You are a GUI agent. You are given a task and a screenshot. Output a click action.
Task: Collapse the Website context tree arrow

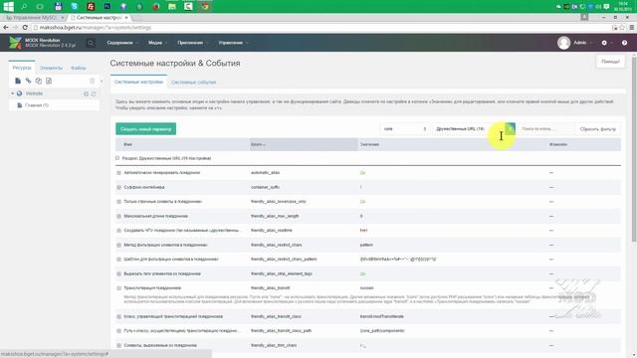[13, 93]
